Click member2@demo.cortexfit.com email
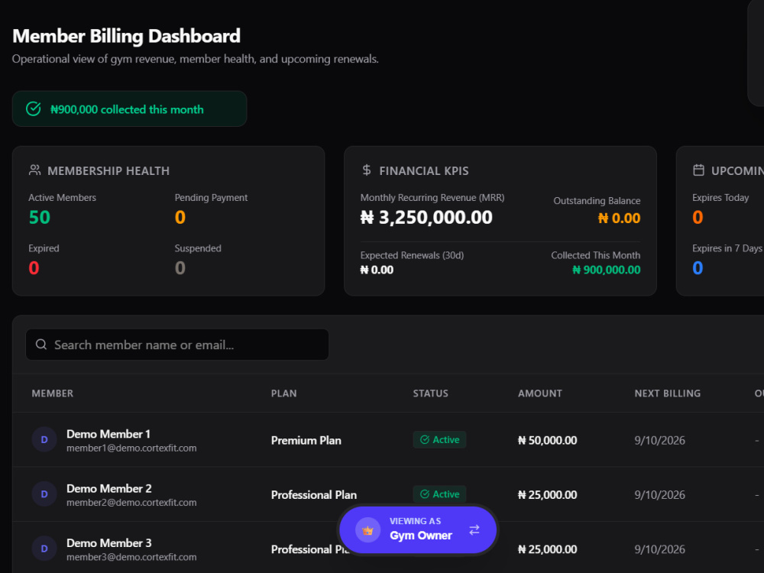Image resolution: width=764 pixels, height=573 pixels. pyautogui.click(x=131, y=503)
